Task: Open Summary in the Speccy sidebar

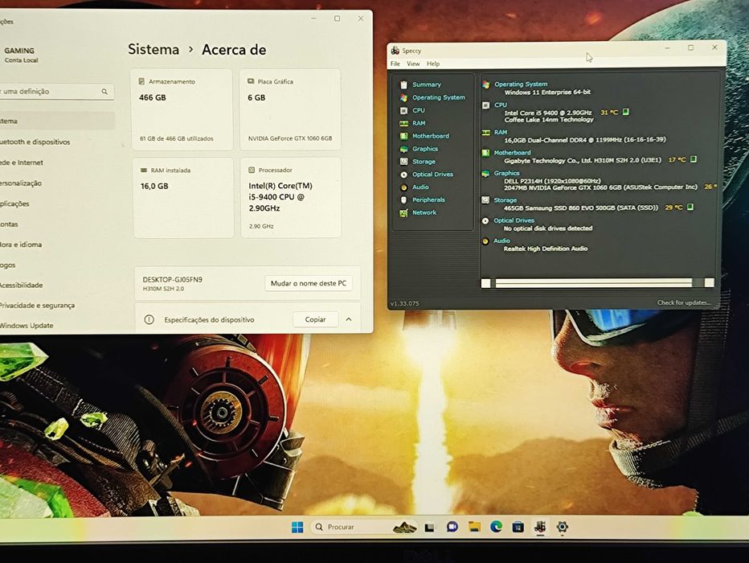Action: pyautogui.click(x=427, y=84)
